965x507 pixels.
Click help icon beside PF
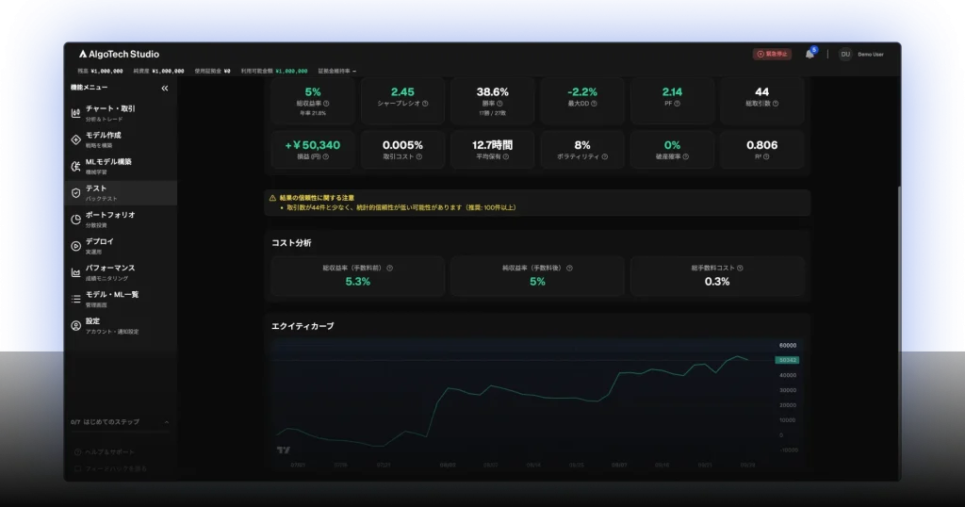click(x=677, y=104)
